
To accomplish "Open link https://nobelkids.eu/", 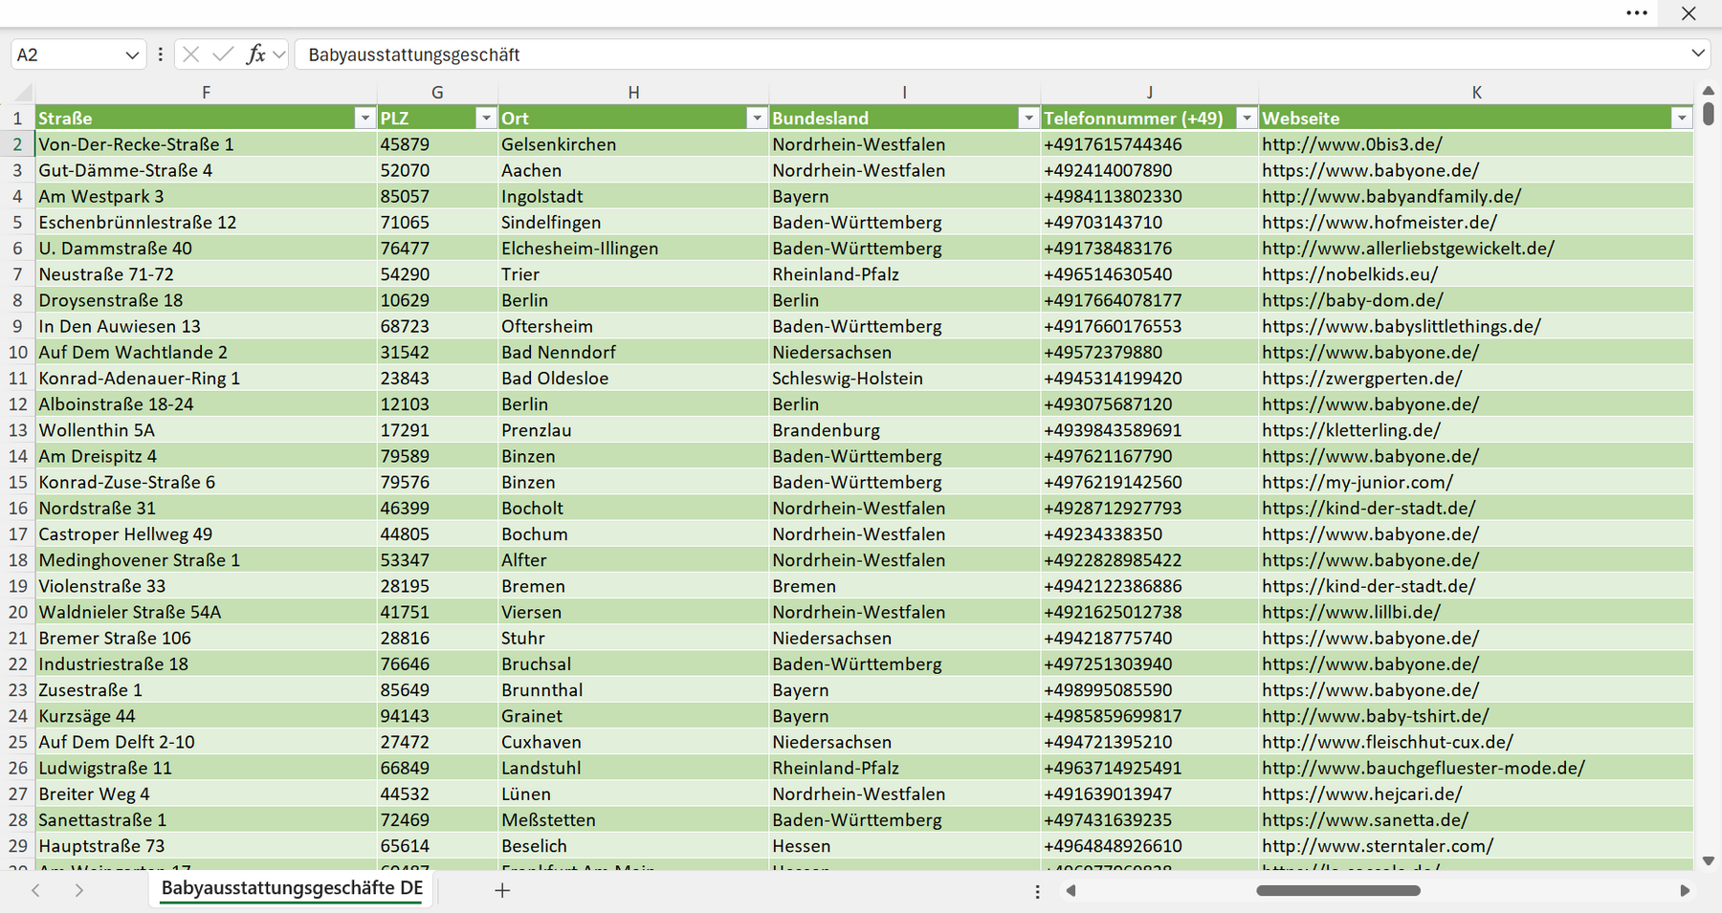I will [1350, 274].
